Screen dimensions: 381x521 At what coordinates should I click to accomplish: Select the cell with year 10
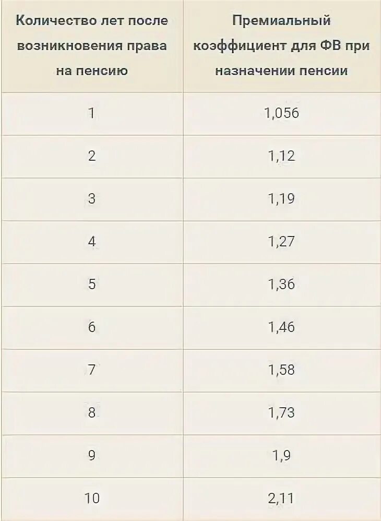click(92, 498)
